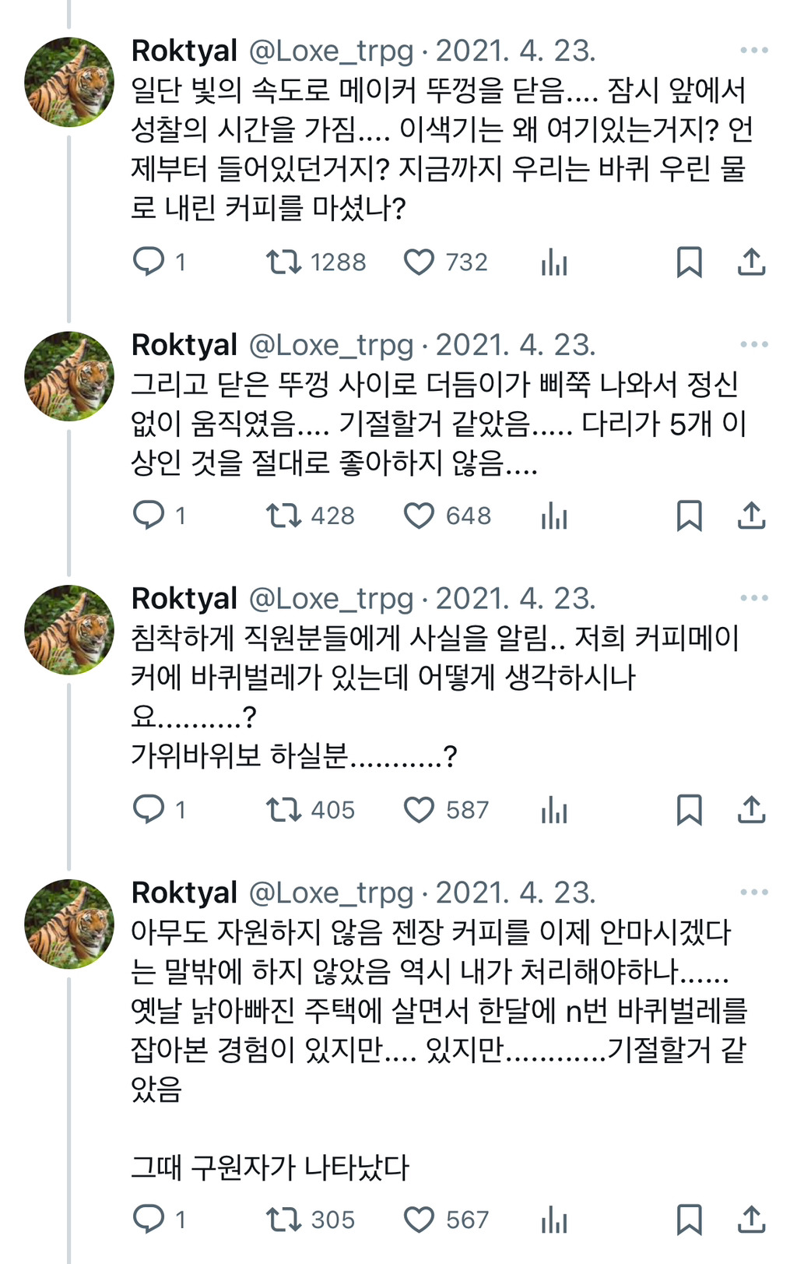This screenshot has height=1264, width=797.
Task: Reply to the first tweet about 메이커 뚜껑
Action: (x=149, y=262)
